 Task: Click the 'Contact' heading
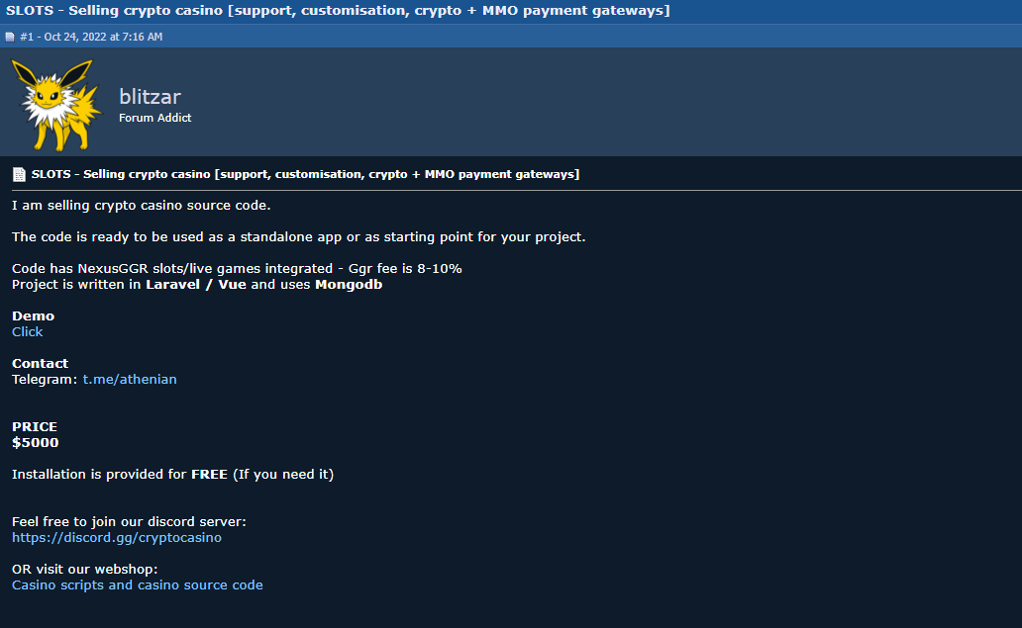(x=40, y=364)
